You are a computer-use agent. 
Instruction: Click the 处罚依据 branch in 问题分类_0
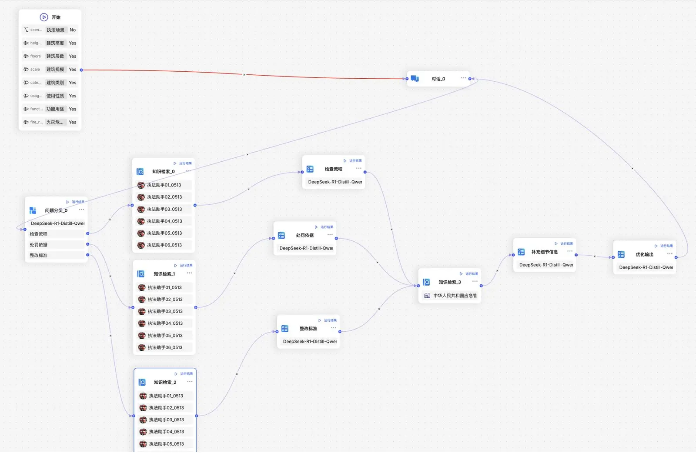[x=57, y=245]
